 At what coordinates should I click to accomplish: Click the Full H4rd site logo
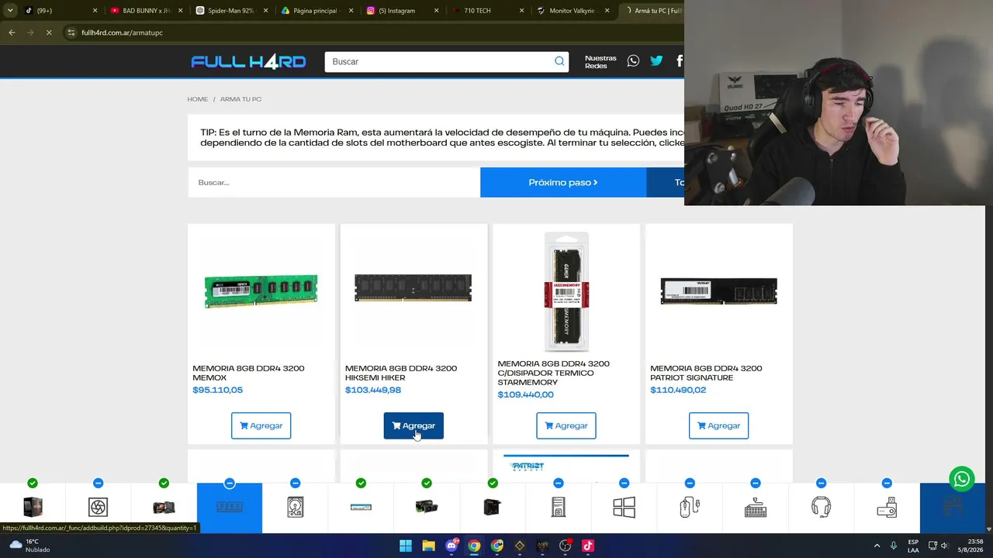click(x=248, y=62)
